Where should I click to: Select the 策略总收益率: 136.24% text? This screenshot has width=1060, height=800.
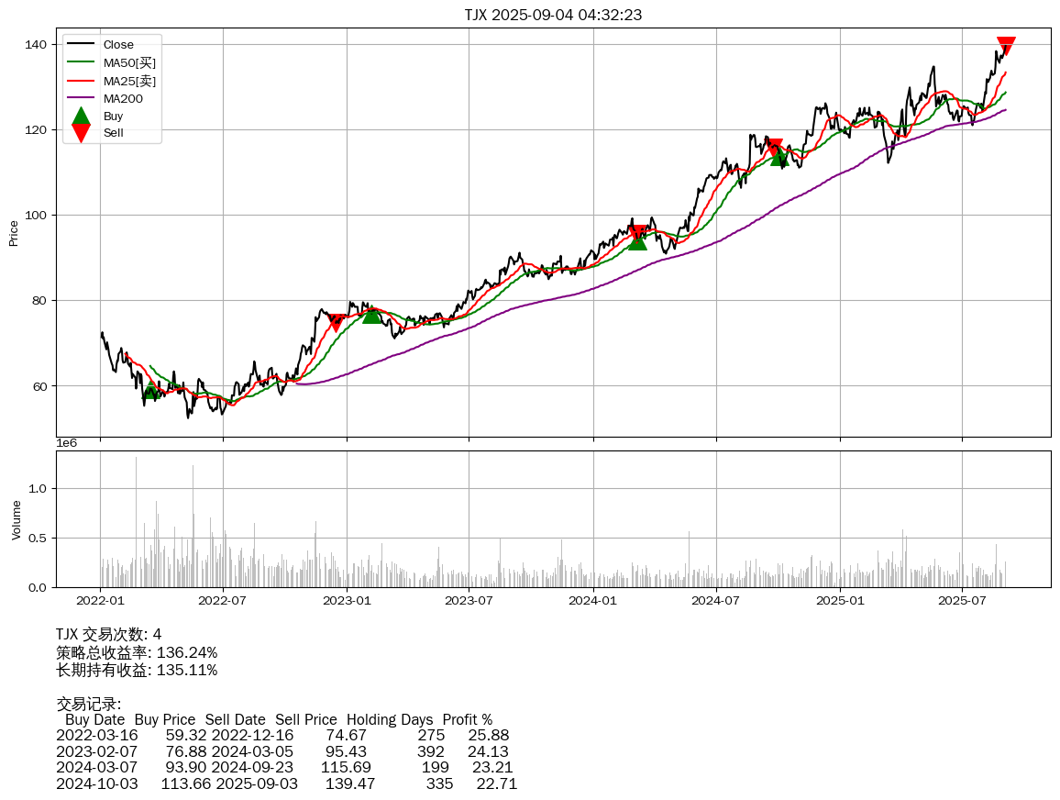click(x=137, y=652)
